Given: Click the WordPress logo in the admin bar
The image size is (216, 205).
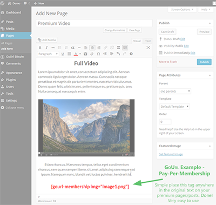Looking at the screenshot, I should point(2,3).
